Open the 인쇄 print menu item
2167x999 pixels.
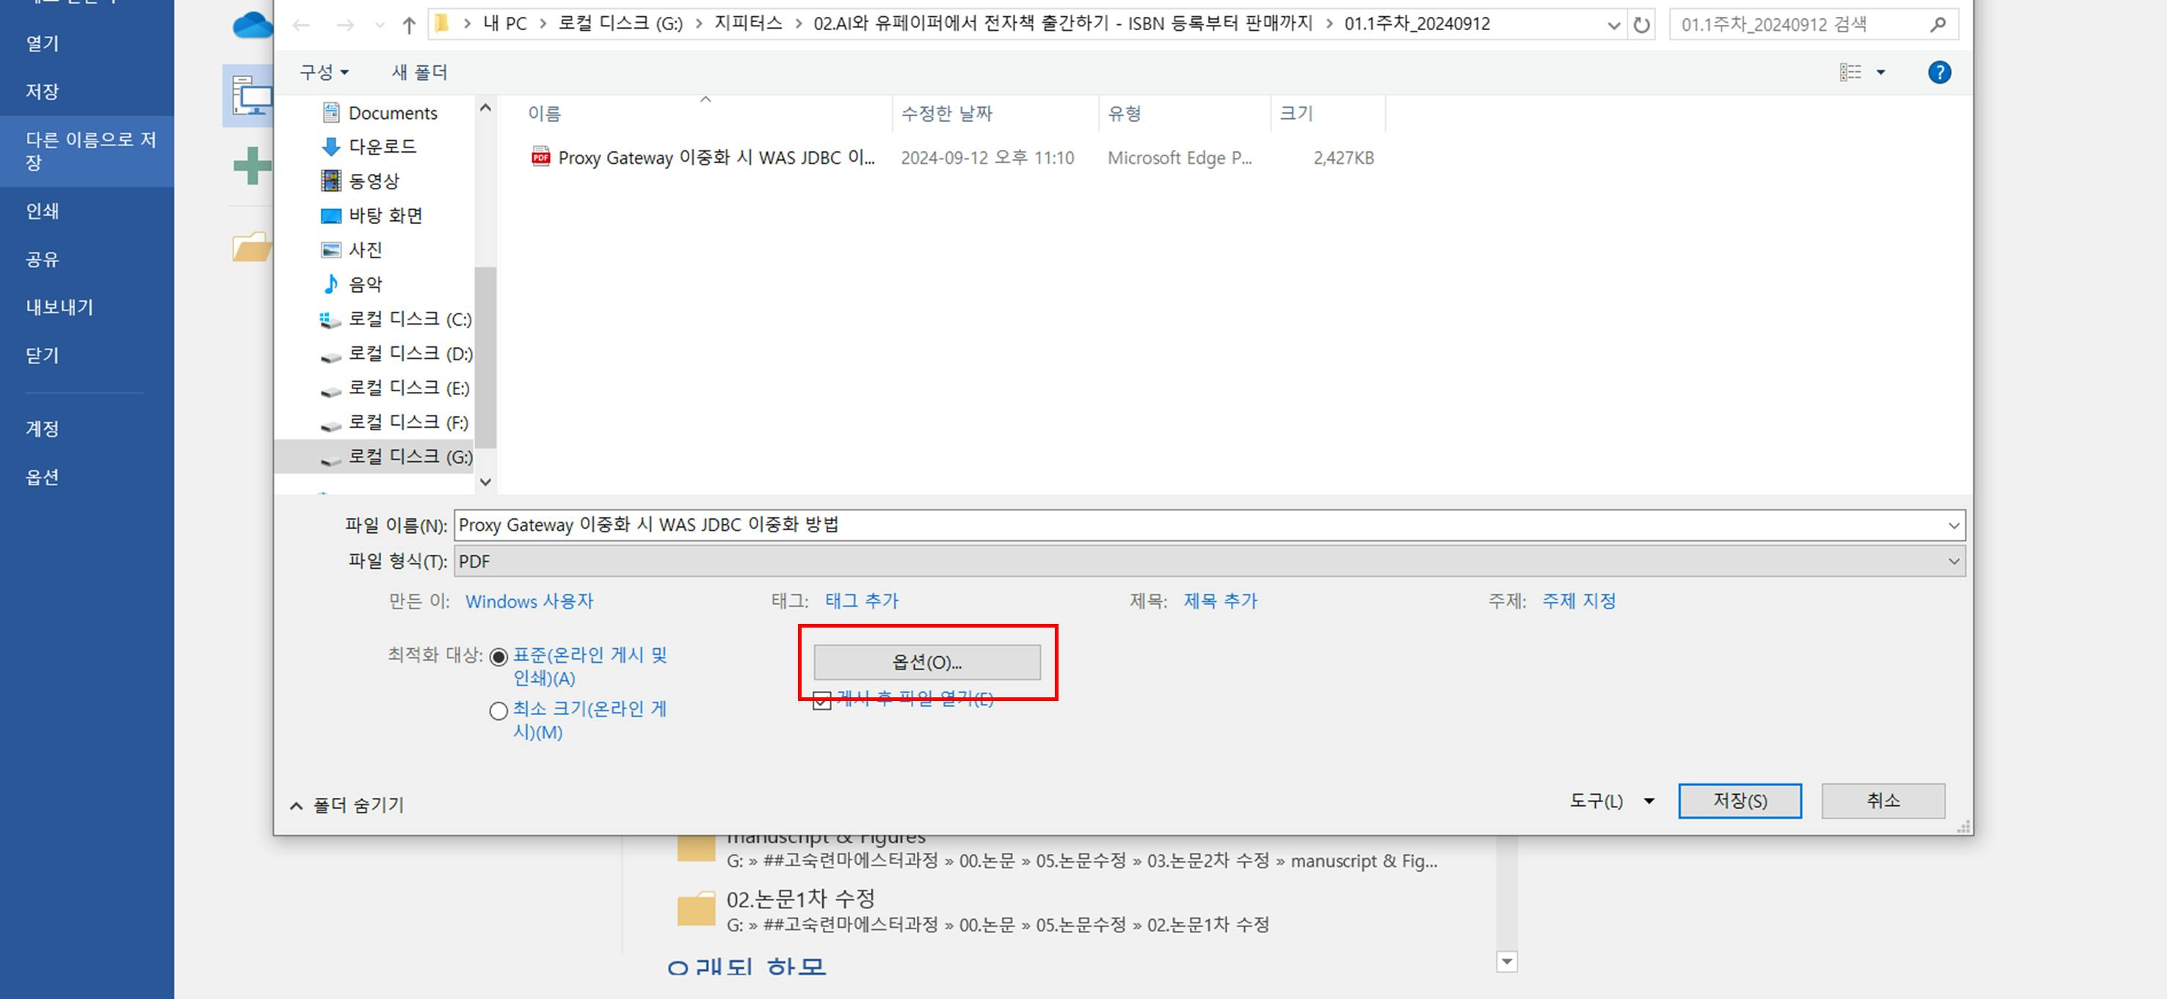click(42, 211)
